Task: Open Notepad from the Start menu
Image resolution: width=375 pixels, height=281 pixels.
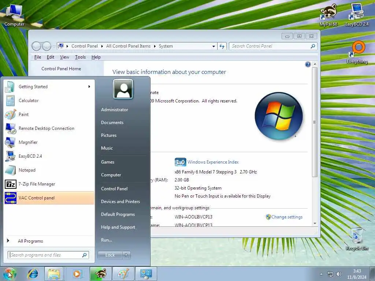Action: click(x=49, y=170)
